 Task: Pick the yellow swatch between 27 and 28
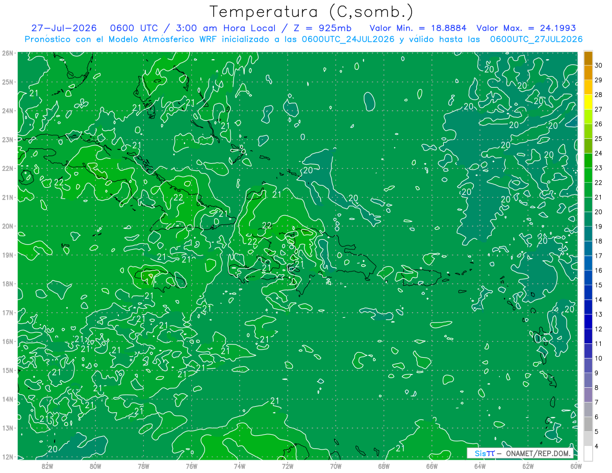[588, 102]
